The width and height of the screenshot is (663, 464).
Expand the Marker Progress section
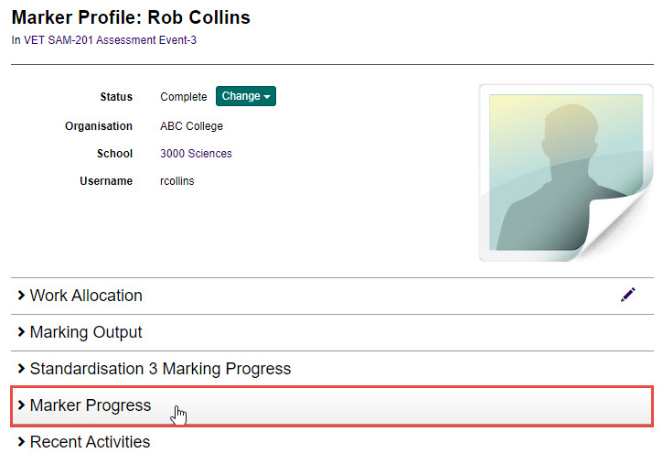click(91, 405)
